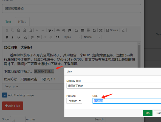Click the p element path item
The image size is (161, 122).
[13, 86]
